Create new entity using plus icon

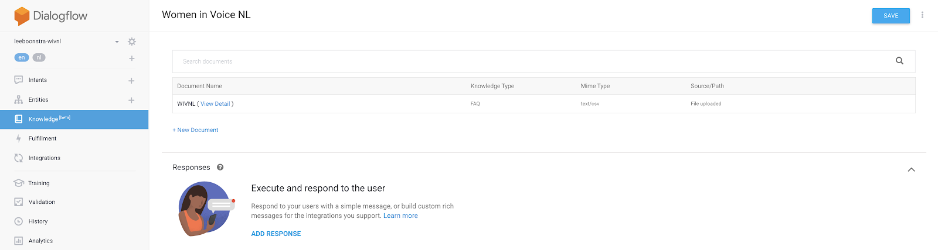pyautogui.click(x=131, y=100)
